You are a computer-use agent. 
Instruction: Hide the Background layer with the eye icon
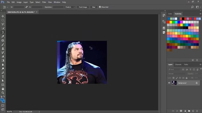tap(169, 83)
